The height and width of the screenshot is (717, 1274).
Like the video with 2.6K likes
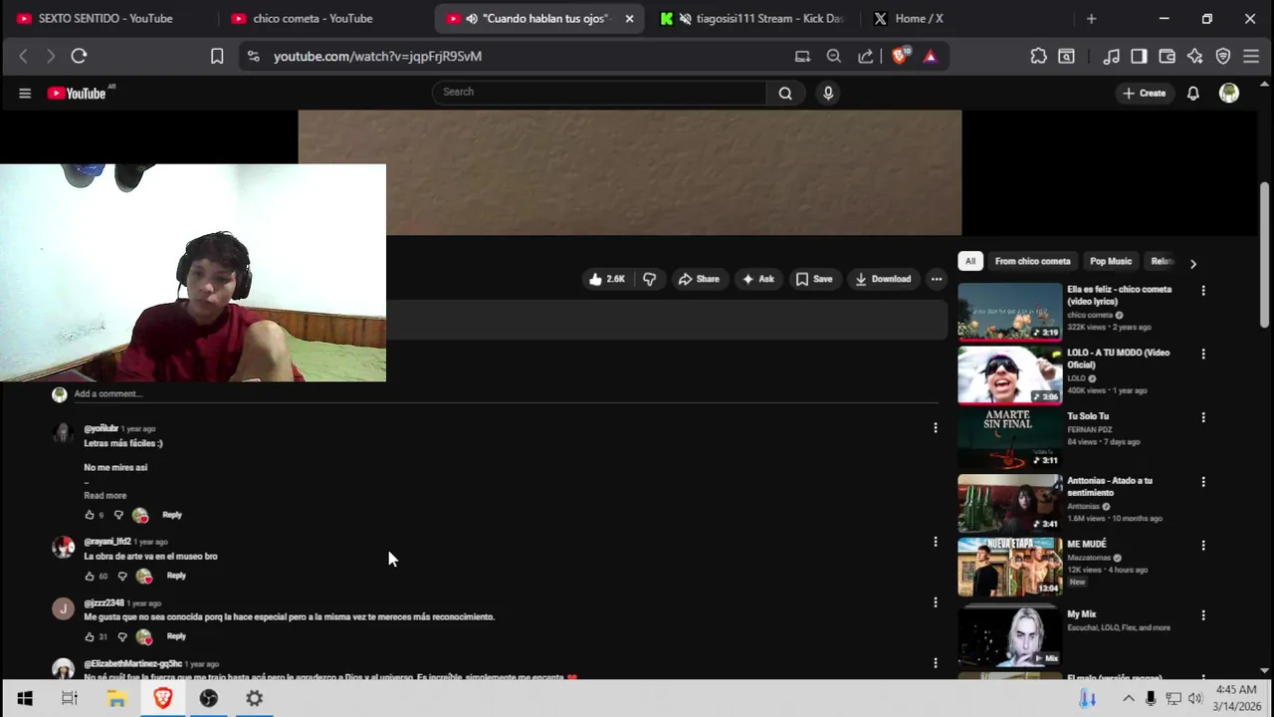[607, 279]
